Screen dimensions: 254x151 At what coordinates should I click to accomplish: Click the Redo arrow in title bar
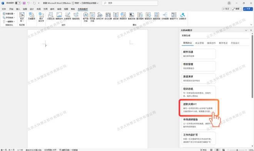click(x=34, y=3)
